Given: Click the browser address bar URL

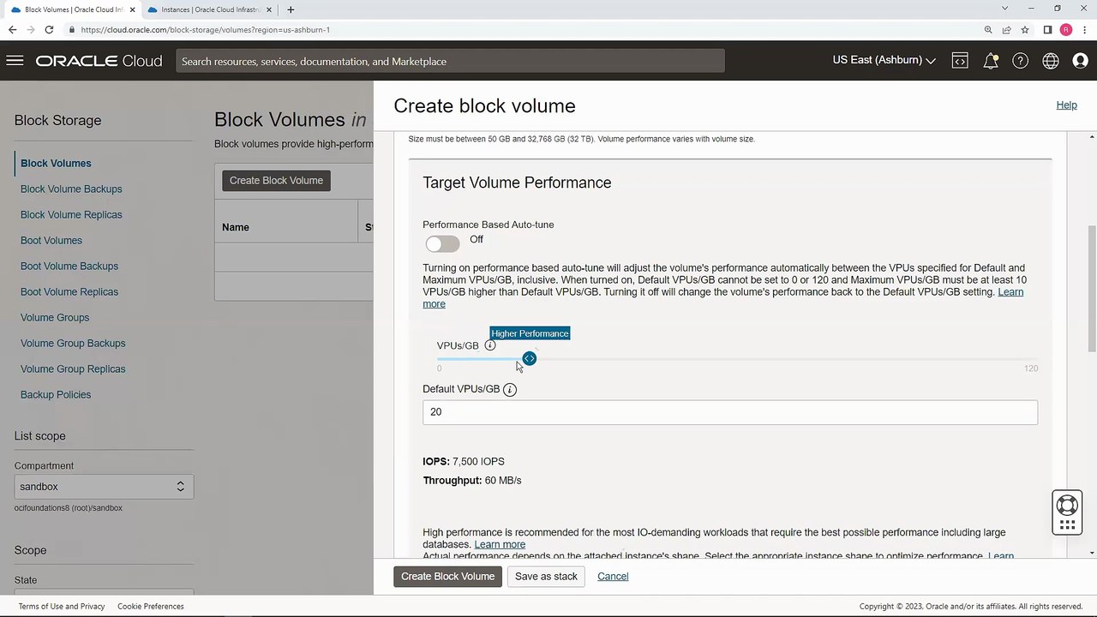Looking at the screenshot, I should [x=206, y=29].
